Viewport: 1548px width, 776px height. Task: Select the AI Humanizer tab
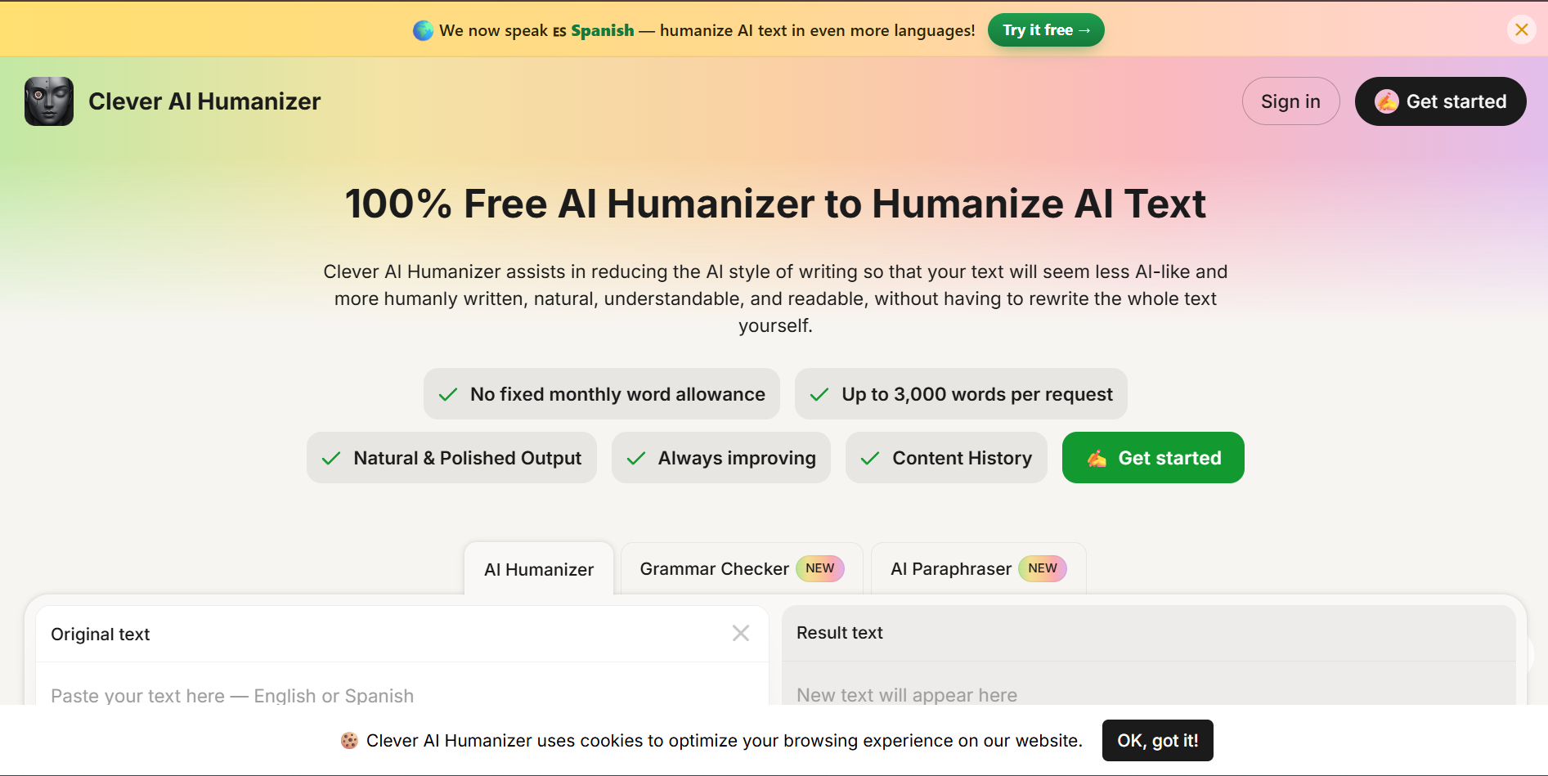(x=539, y=569)
